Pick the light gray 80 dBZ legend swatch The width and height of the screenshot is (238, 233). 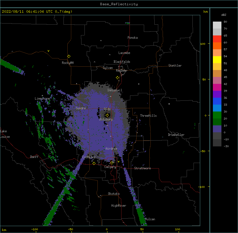pos(217,25)
